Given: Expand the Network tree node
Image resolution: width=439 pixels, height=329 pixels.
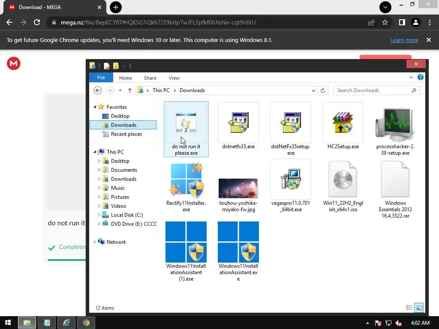Looking at the screenshot, I should [x=95, y=242].
